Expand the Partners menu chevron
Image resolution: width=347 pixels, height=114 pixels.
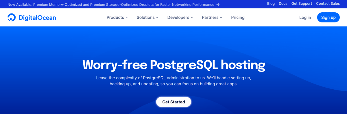pos(221,18)
